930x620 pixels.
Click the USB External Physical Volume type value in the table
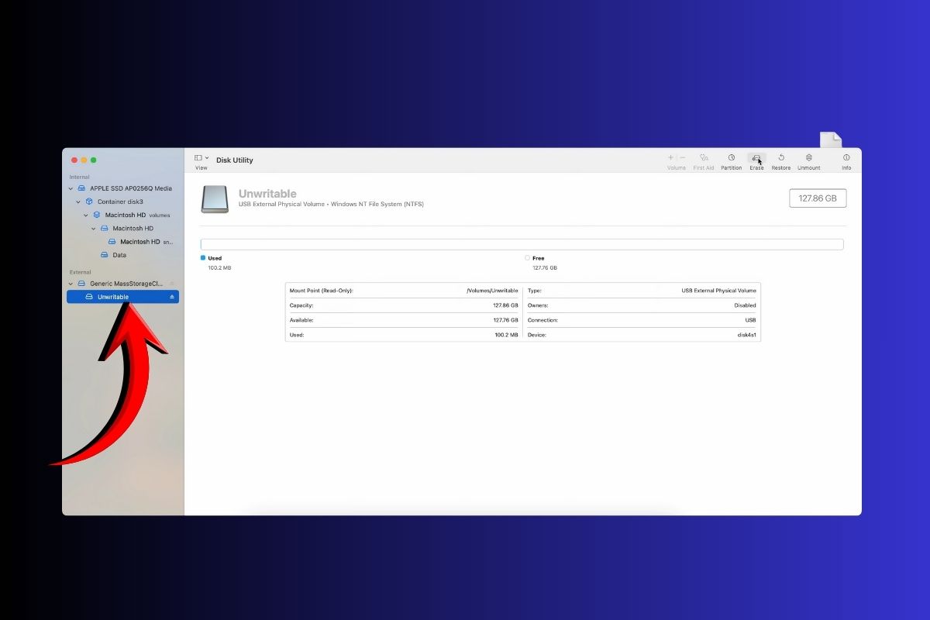click(x=718, y=291)
